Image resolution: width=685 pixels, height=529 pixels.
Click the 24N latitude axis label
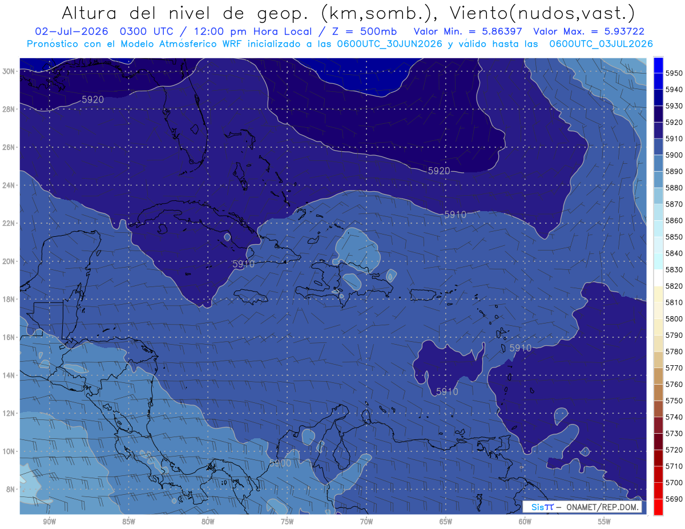(x=9, y=185)
